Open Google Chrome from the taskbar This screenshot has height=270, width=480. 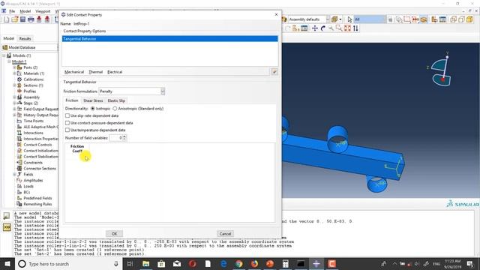[x=239, y=263]
